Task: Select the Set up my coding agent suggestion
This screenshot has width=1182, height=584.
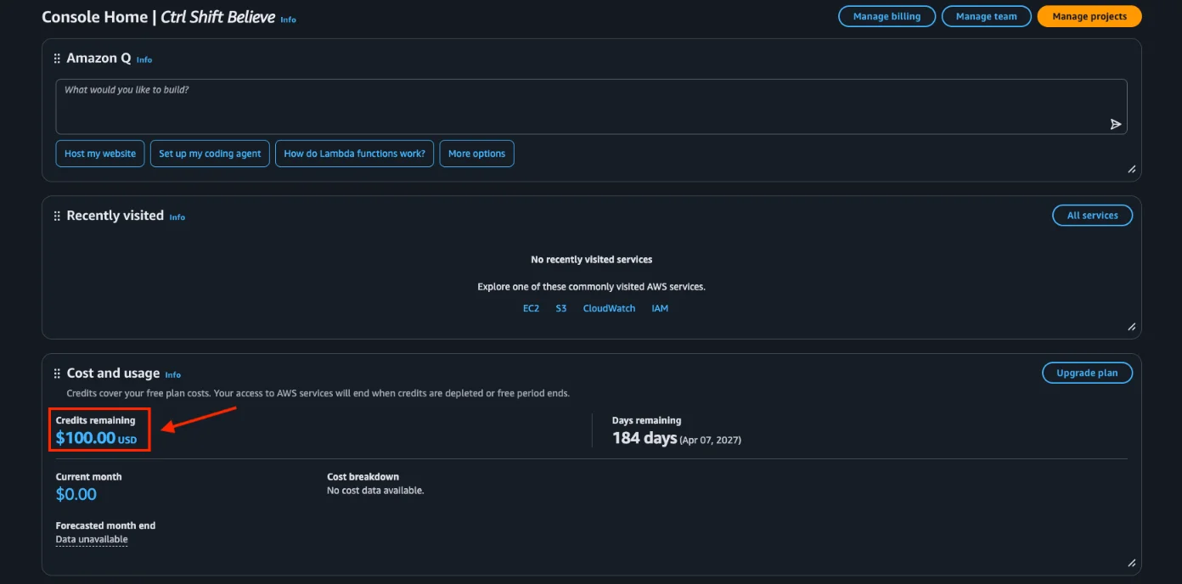Action: click(211, 154)
